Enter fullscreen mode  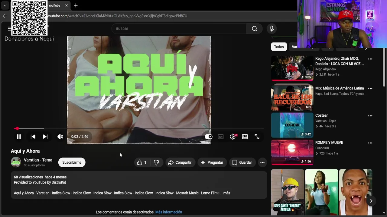[x=257, y=137]
